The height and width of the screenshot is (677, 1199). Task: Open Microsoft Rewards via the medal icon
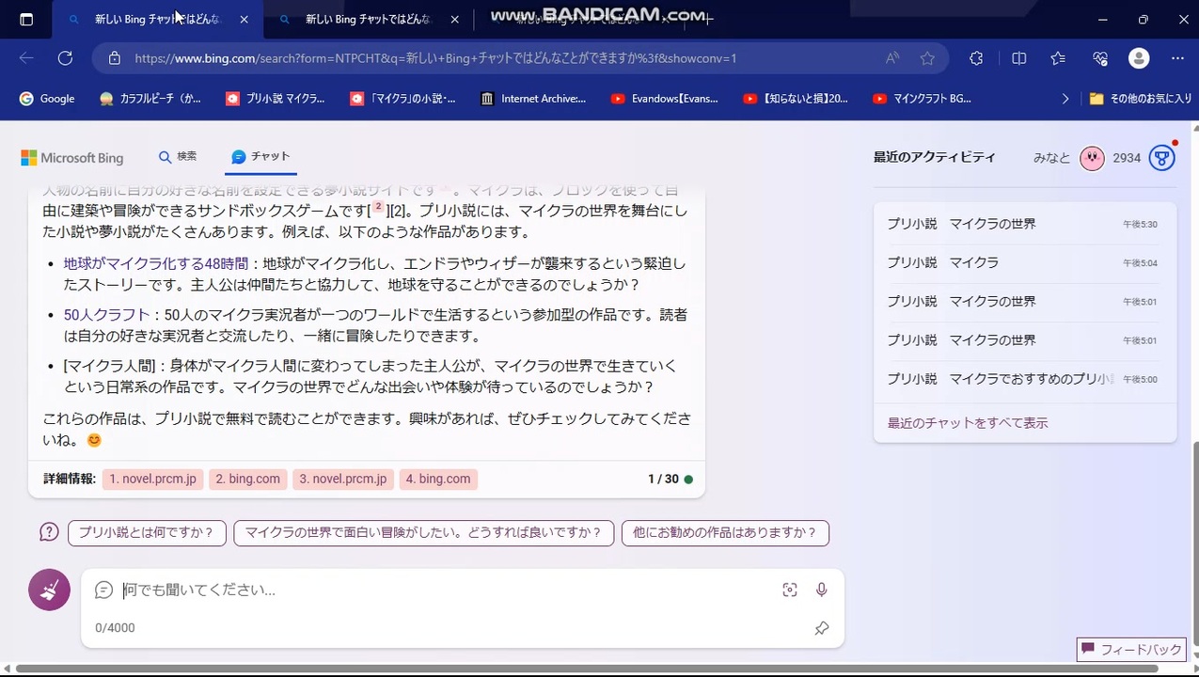pos(1162,158)
